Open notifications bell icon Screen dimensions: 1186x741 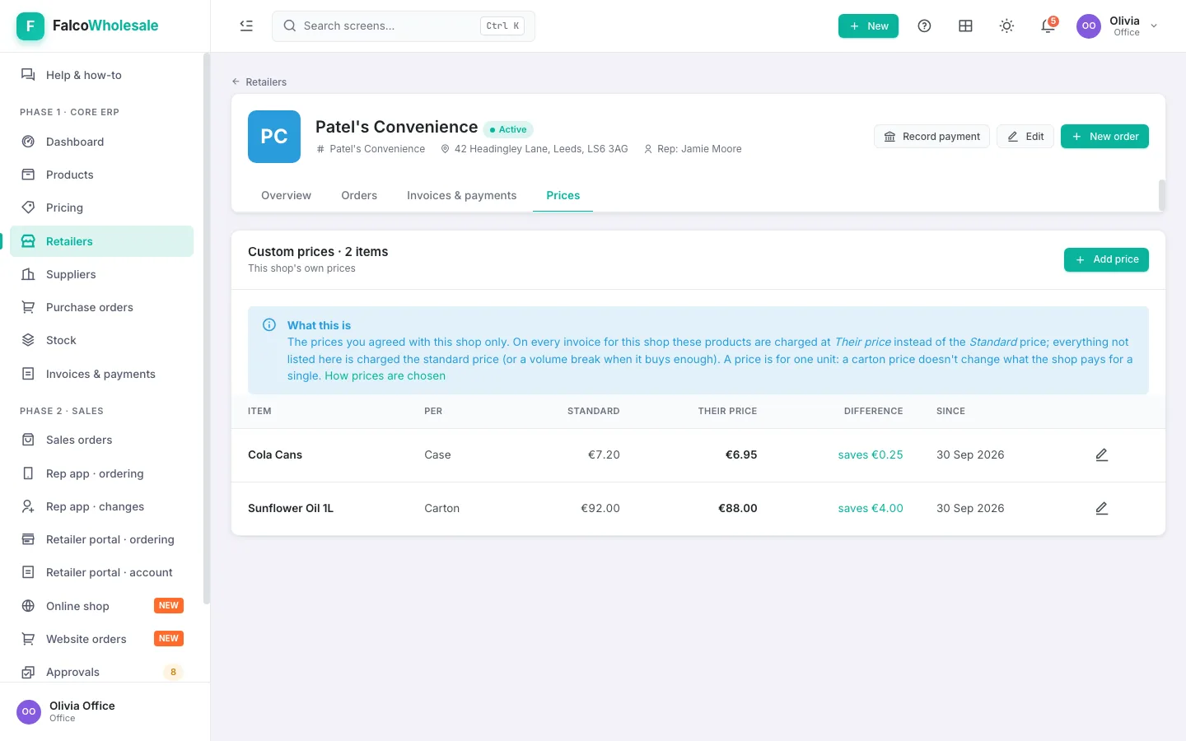(1048, 26)
